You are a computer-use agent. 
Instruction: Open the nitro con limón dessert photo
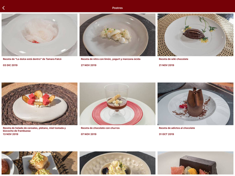(x=117, y=35)
